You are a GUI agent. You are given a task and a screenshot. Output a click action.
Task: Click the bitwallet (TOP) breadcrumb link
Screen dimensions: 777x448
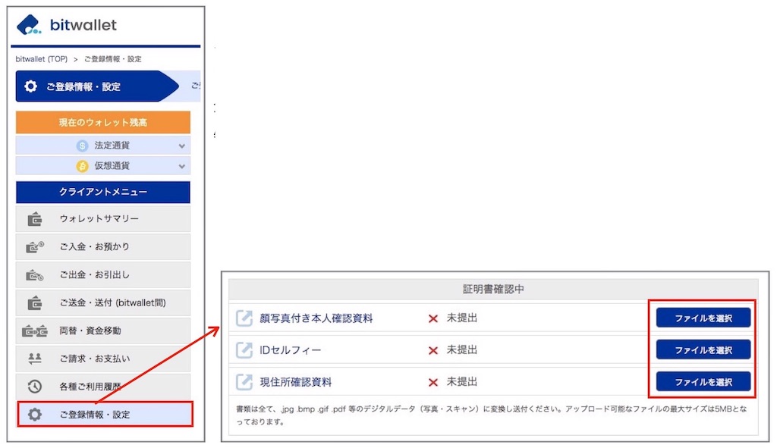pyautogui.click(x=41, y=59)
